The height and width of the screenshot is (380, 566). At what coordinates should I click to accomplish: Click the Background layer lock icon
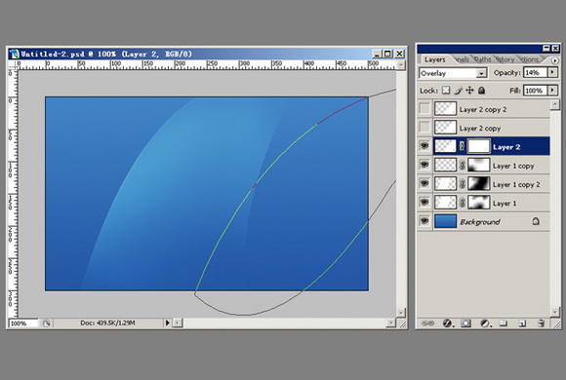click(x=536, y=221)
